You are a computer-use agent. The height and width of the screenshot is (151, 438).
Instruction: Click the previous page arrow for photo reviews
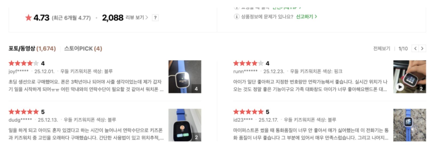point(415,49)
